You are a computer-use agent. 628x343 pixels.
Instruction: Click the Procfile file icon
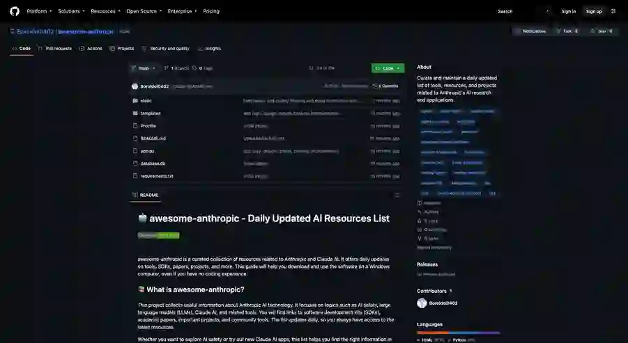click(x=135, y=125)
